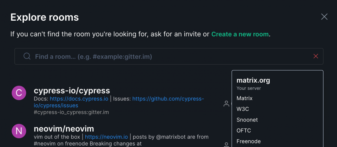Focus the Find a room search field
Screen dimensions: 337x147
pos(169,56)
